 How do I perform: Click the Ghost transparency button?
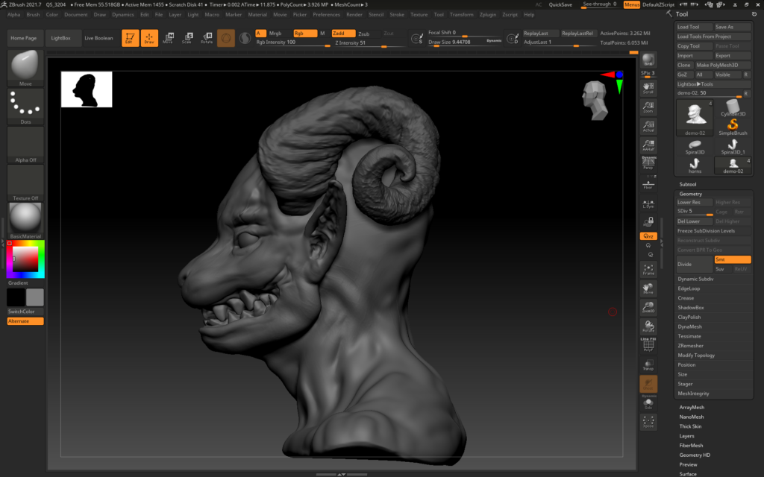[x=648, y=385]
